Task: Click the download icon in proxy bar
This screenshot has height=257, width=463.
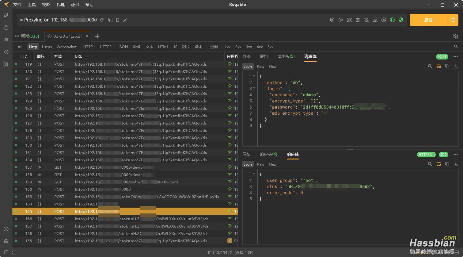Action: coord(375,20)
